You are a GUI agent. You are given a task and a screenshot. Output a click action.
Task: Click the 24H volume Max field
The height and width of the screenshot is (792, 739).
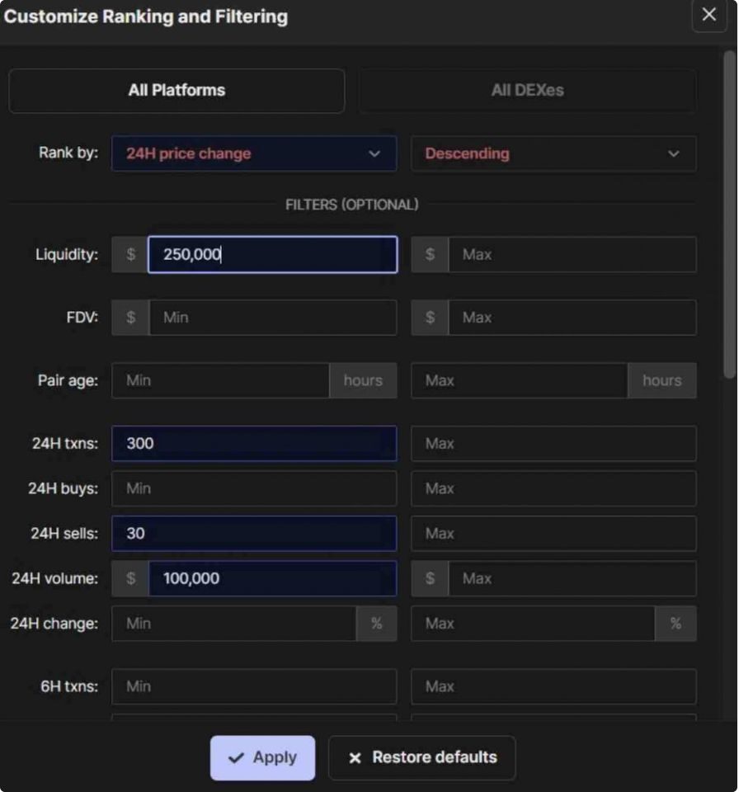(572, 578)
